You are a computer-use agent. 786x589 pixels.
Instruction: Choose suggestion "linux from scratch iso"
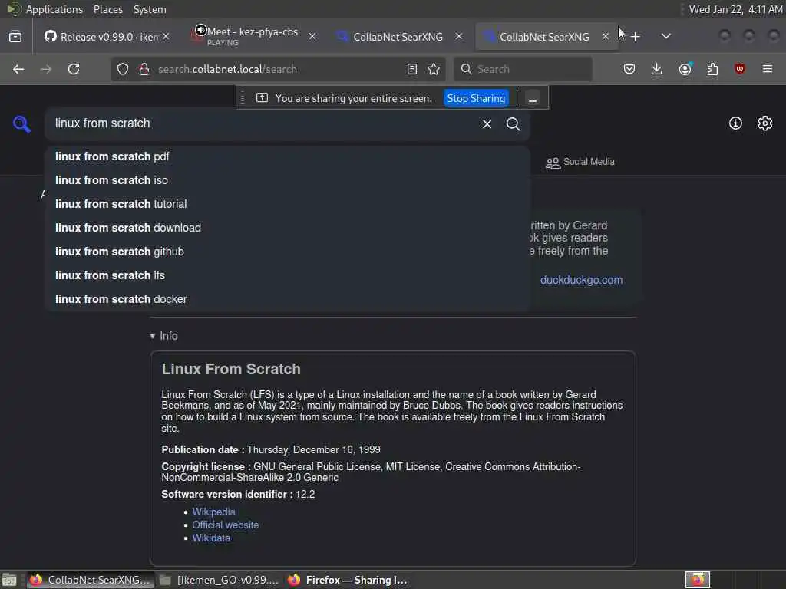pos(288,180)
